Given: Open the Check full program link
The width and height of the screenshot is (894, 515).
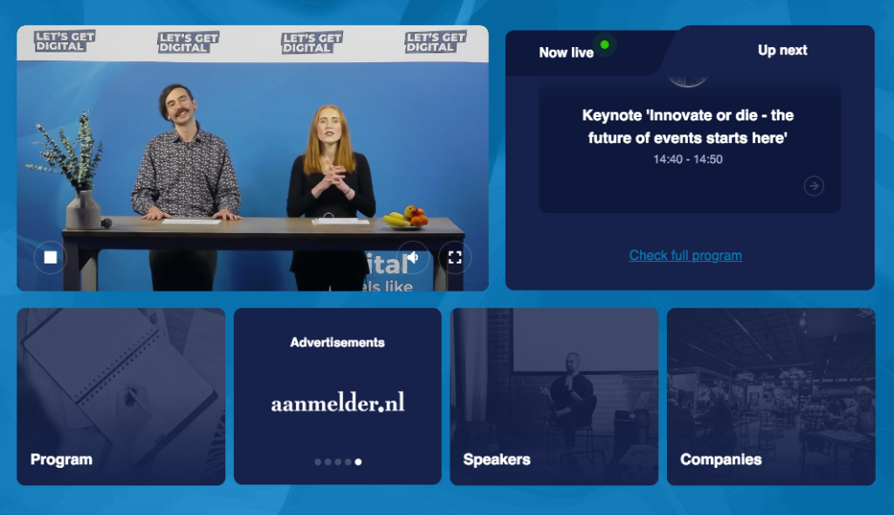Looking at the screenshot, I should 685,256.
